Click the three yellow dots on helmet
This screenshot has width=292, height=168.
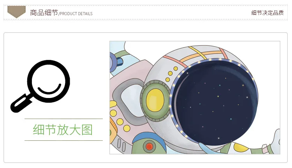172,74
